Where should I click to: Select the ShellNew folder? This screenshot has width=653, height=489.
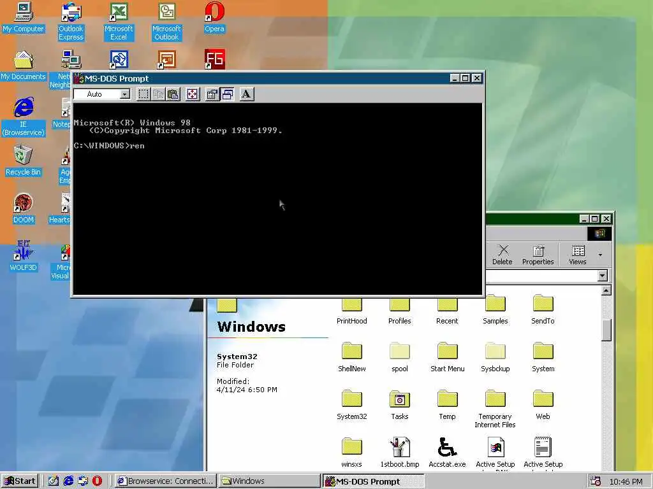352,358
